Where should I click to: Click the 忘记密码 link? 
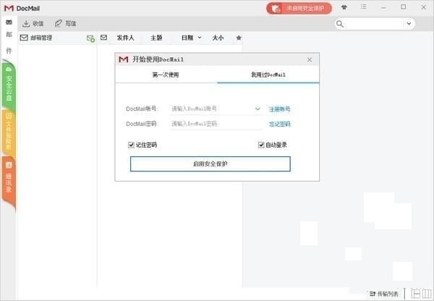click(x=279, y=124)
